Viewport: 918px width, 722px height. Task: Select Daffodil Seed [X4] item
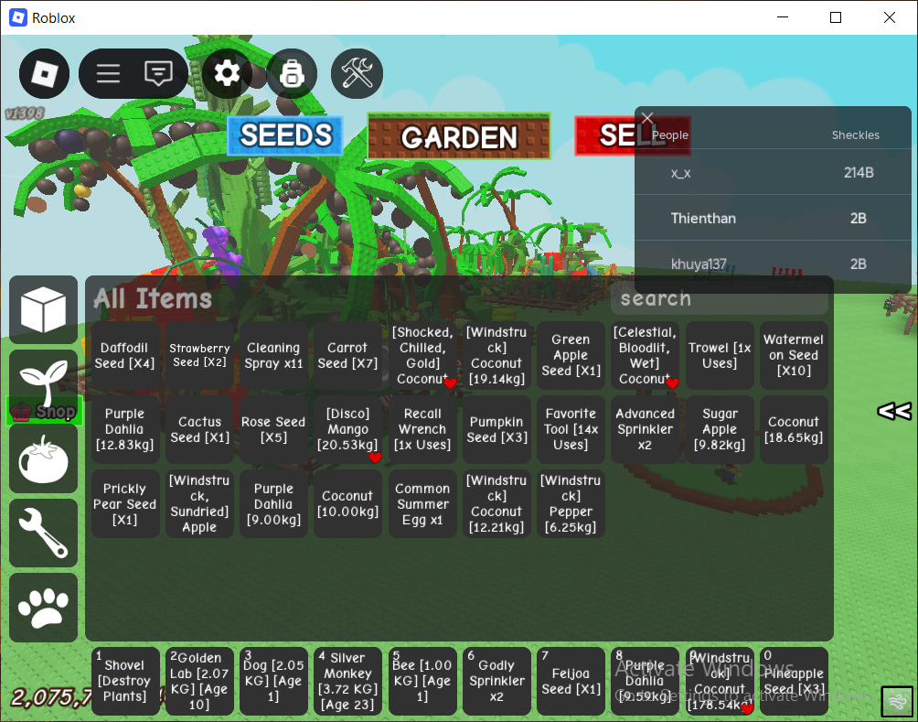[125, 355]
